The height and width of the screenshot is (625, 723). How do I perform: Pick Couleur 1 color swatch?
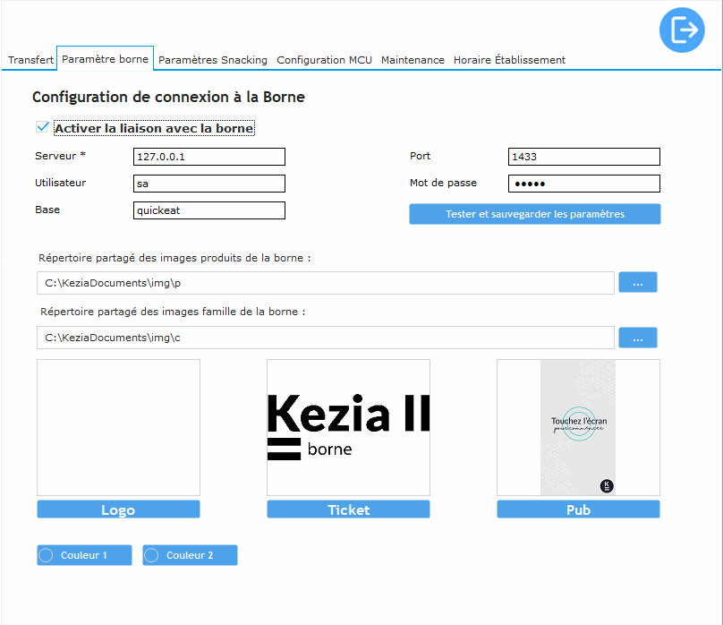pyautogui.click(x=84, y=555)
